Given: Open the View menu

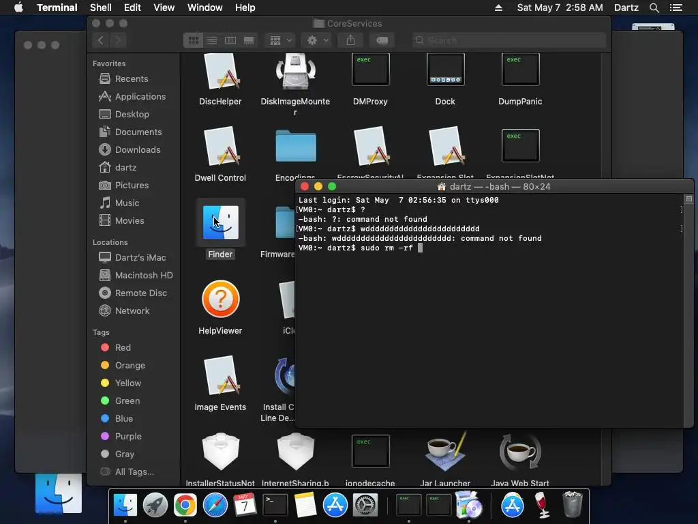Looking at the screenshot, I should pyautogui.click(x=164, y=8).
